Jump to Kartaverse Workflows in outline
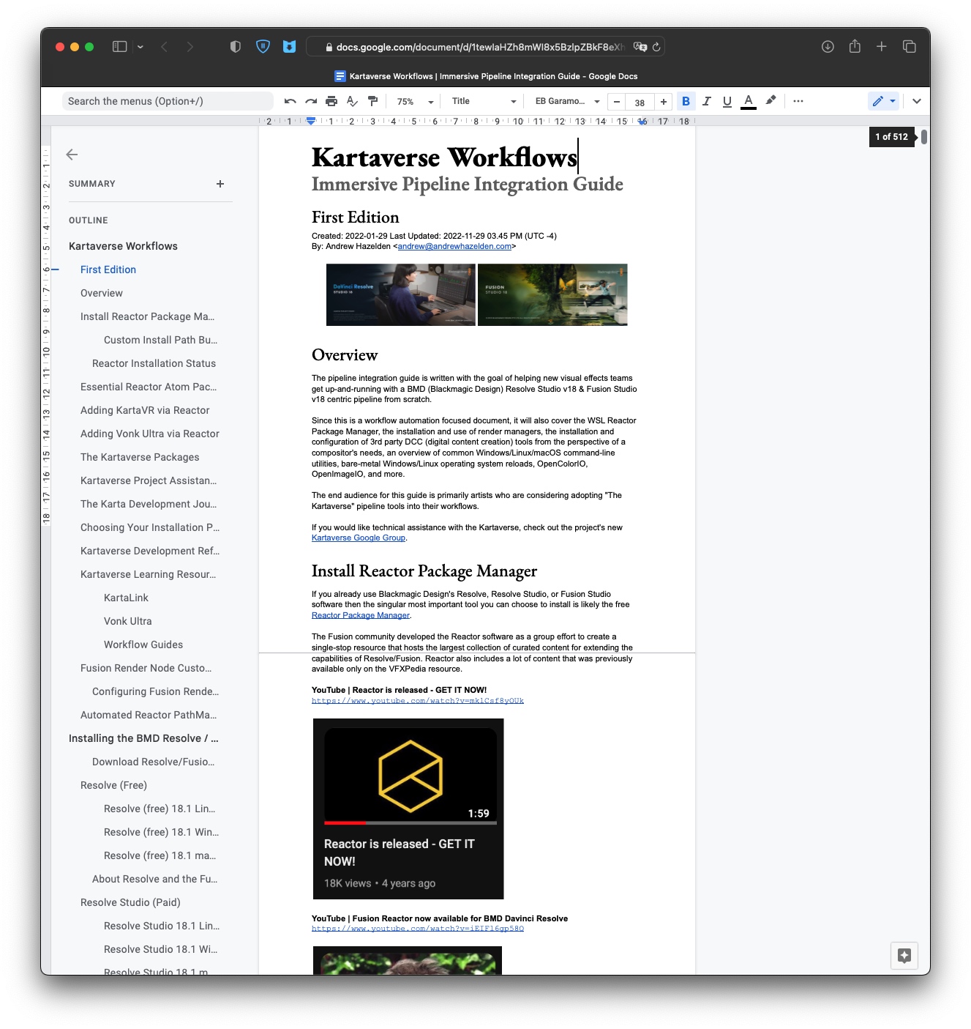The width and height of the screenshot is (971, 1029). [x=123, y=246]
